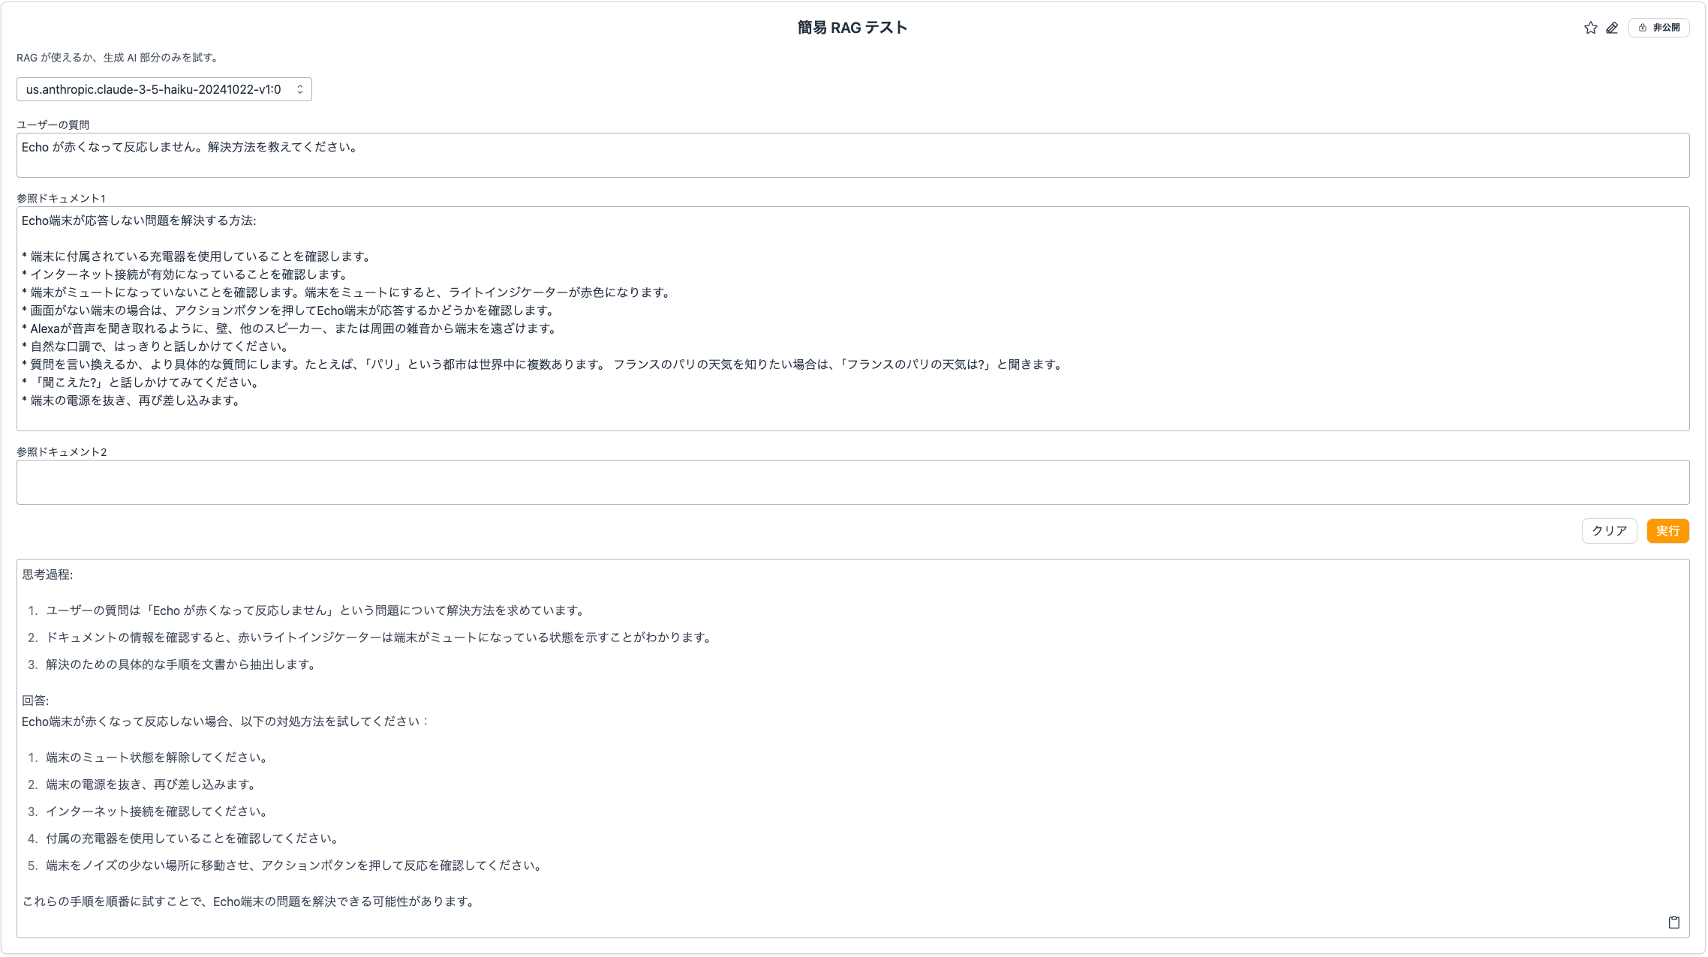Click the answer line インターネット接続を確認してください
The height and width of the screenshot is (957, 1708).
pyautogui.click(x=157, y=811)
